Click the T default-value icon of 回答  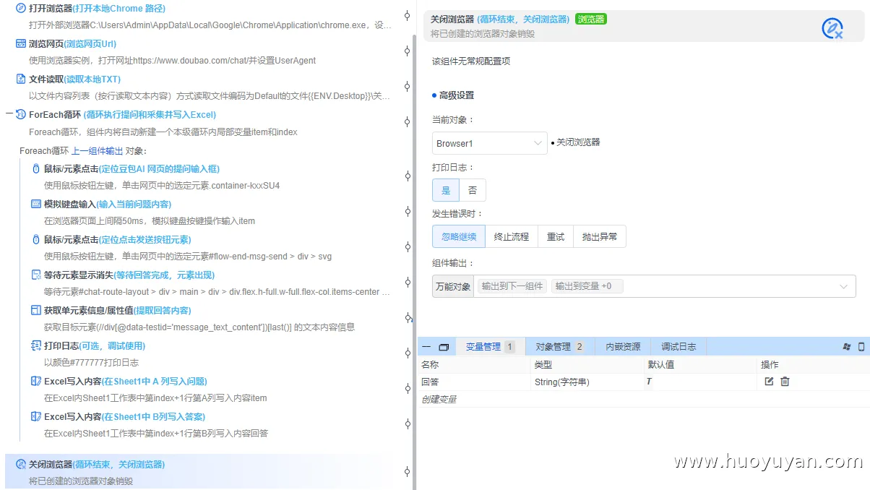coord(649,382)
